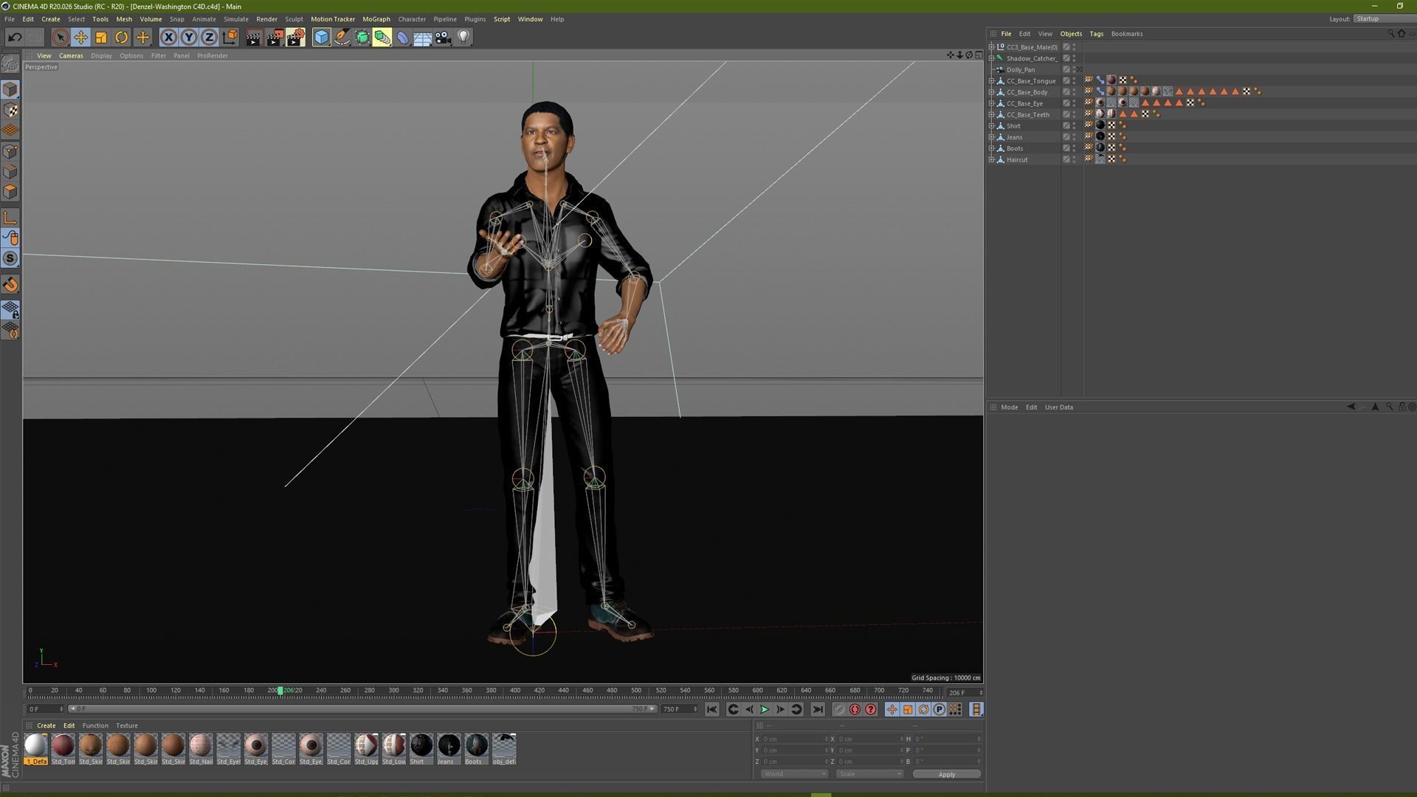Expand the CC_Base_Tongue object
Screen dimensions: 1417x797
[x=992, y=81]
